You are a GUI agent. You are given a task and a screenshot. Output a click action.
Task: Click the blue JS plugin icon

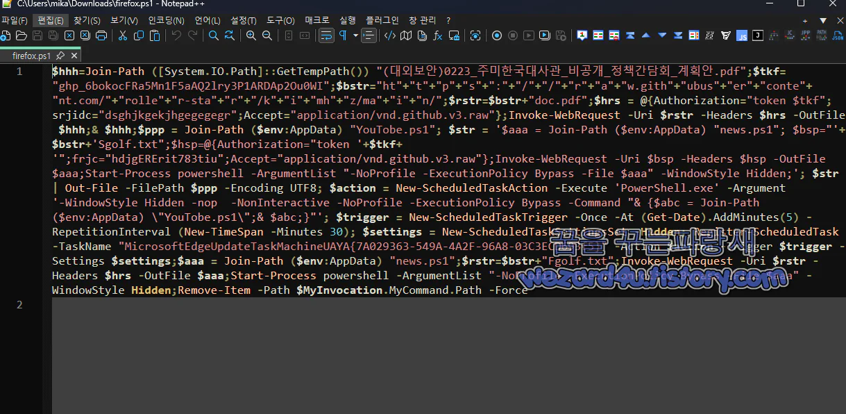742,35
